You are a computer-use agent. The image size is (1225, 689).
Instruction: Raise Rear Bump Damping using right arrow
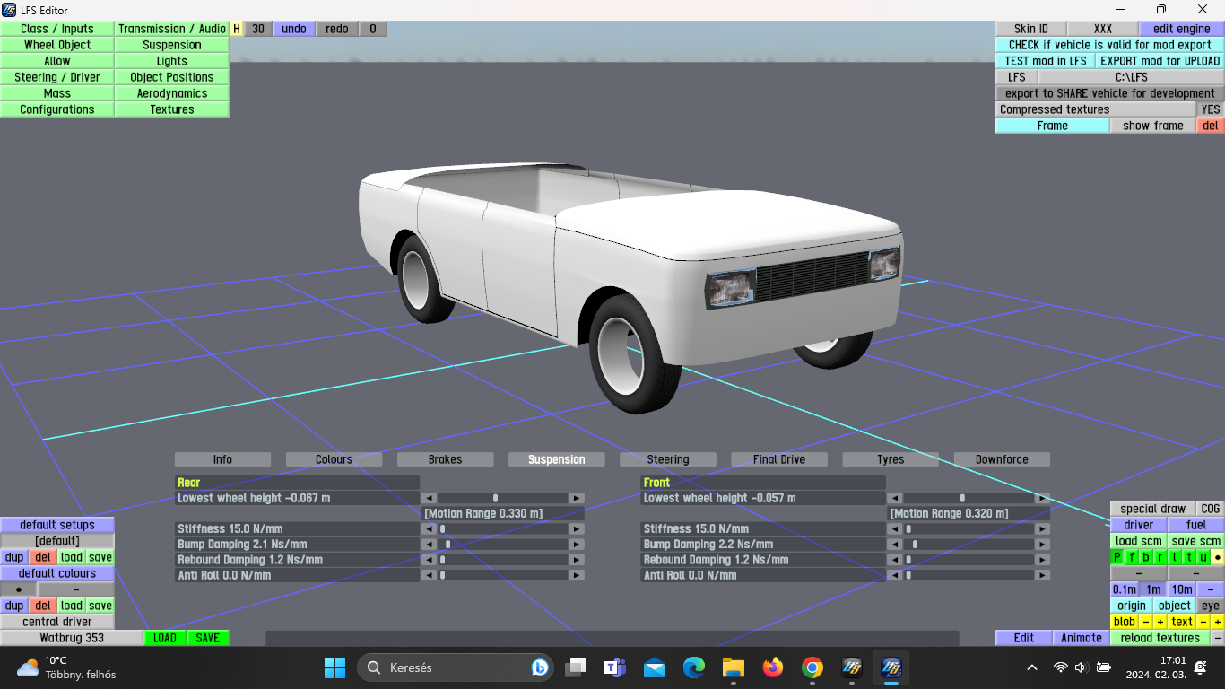pos(577,545)
